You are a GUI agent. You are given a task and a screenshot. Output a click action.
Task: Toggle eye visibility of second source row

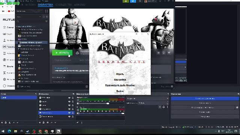click(x=69, y=102)
